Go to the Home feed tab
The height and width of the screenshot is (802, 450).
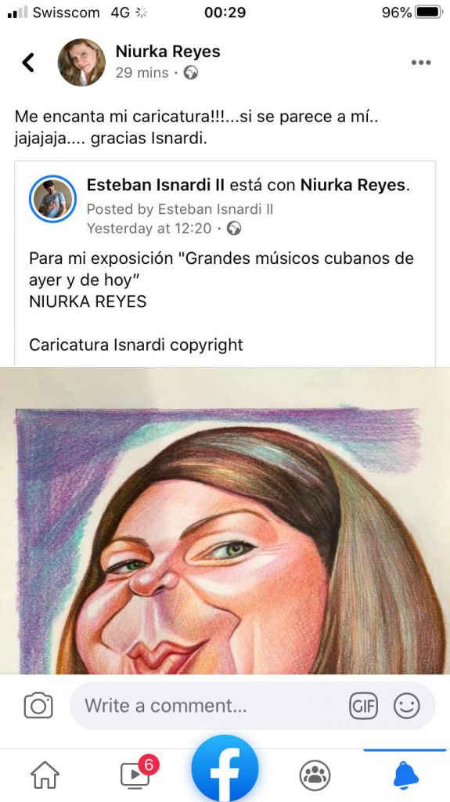45,775
